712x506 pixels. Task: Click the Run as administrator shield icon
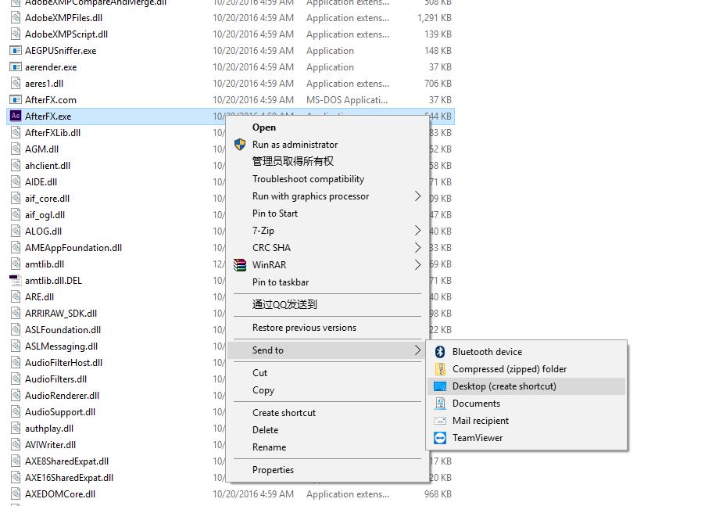point(240,145)
